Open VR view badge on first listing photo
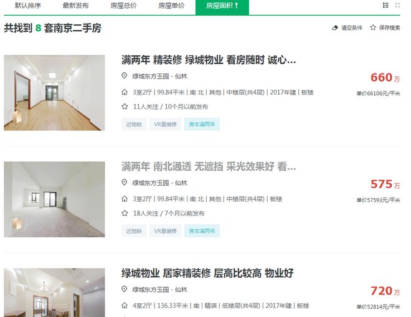Image resolution: width=411 pixels, height=317 pixels. pos(17,117)
